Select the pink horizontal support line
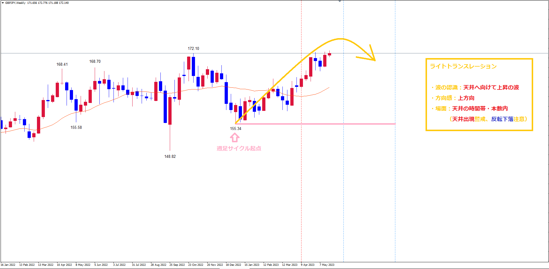This screenshot has height=269, width=549. pos(323,124)
